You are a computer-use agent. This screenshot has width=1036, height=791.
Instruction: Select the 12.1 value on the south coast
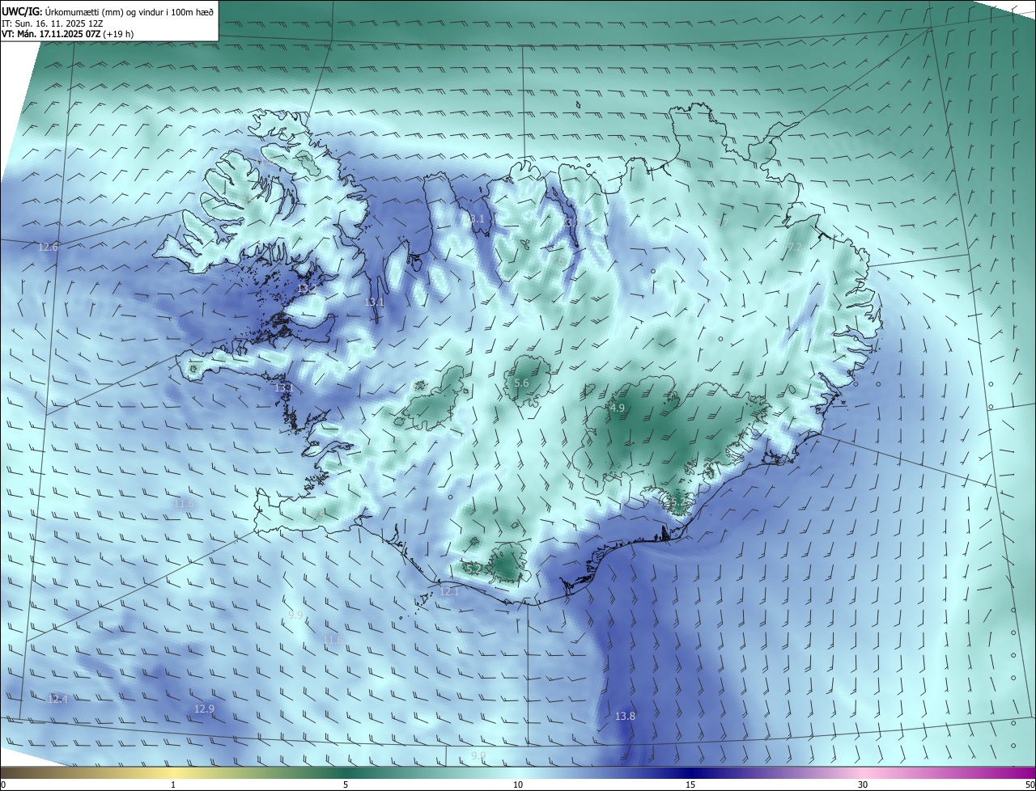[x=449, y=592]
